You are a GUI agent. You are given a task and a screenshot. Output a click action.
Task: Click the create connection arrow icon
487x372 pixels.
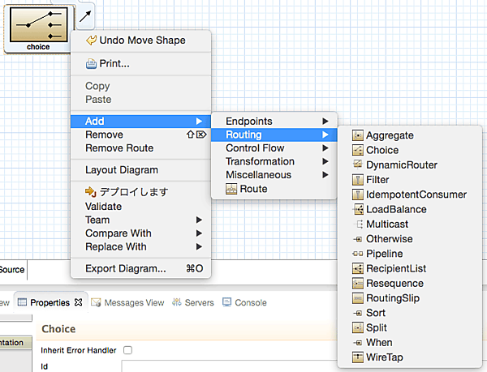coord(86,15)
